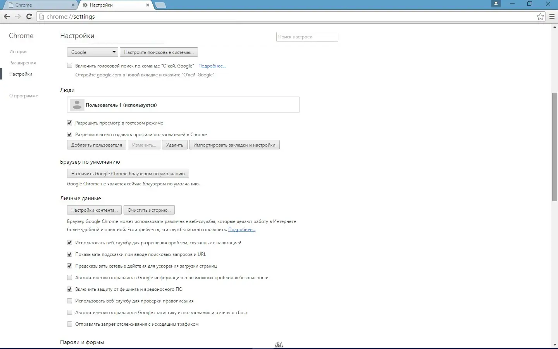
Task: Enable отправку информации о проблемах безопасности
Action: pyautogui.click(x=70, y=278)
